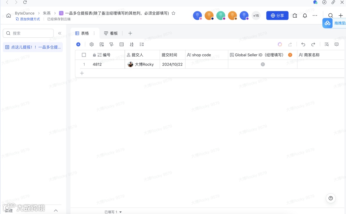
Task: Open the sort icon in toolbar
Action: tap(132, 44)
